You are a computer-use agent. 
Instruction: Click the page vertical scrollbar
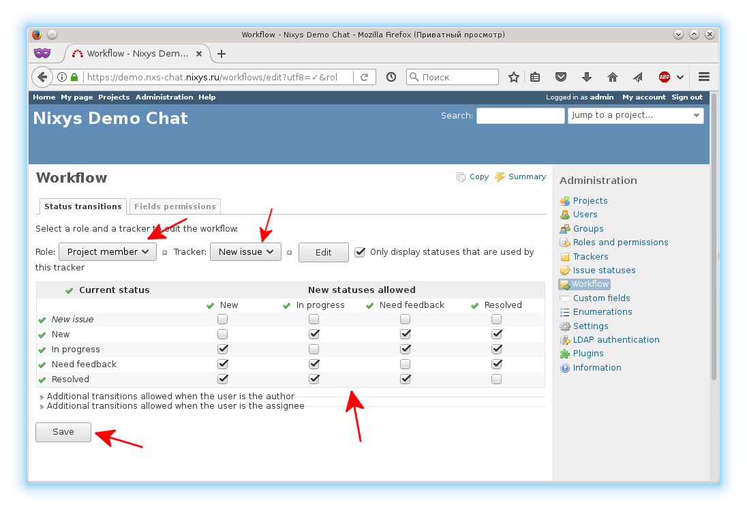[x=714, y=236]
